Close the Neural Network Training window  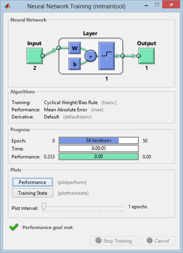click(171, 5)
